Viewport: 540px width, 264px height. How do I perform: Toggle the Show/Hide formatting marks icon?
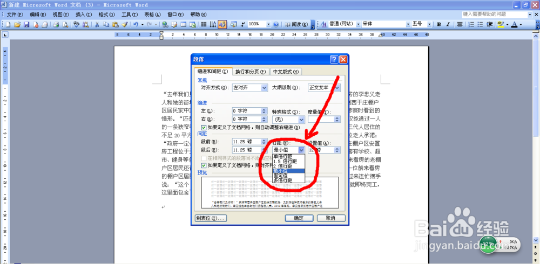pos(244,24)
